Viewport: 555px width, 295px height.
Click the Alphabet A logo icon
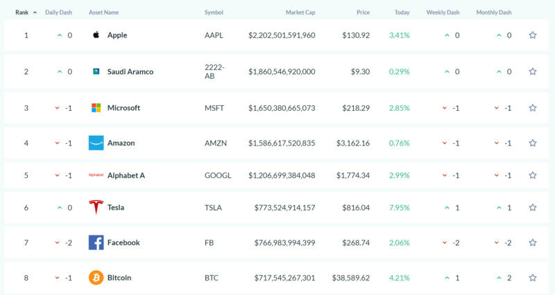pos(96,175)
